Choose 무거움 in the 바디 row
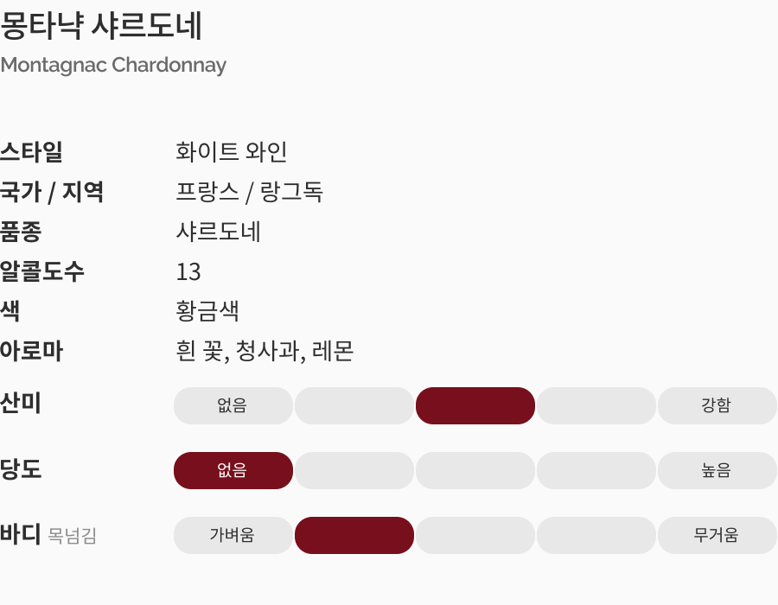The image size is (778, 605). point(717,535)
